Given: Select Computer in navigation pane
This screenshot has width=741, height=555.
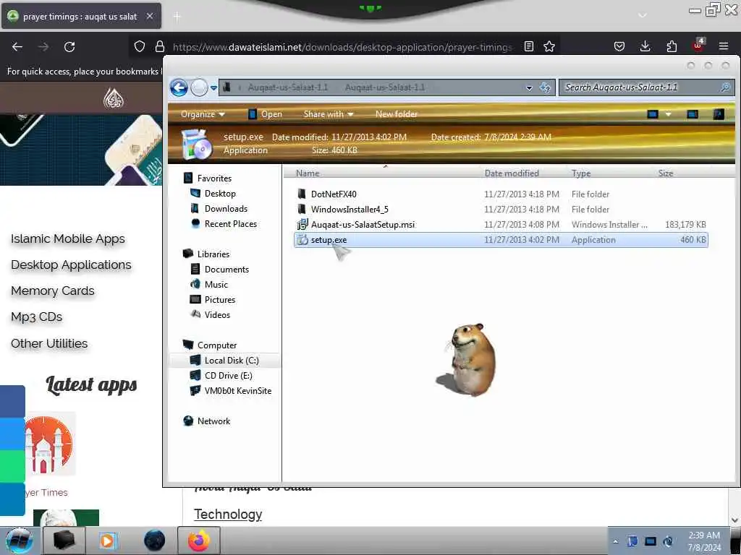Looking at the screenshot, I should point(217,345).
